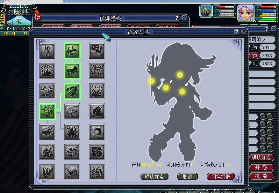Click the character's blue mana bar
Image resolution: width=279 pixels, height=193 pixels.
(x=266, y=11)
